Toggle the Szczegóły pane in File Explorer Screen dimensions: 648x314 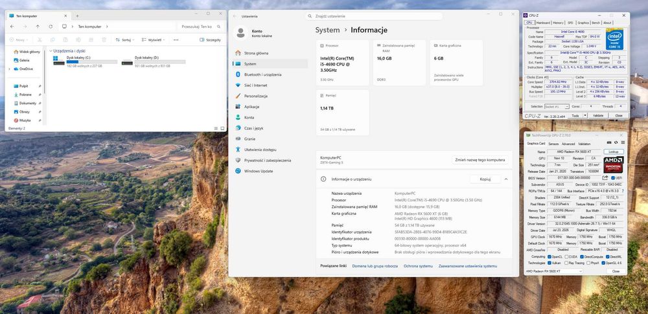coord(211,40)
